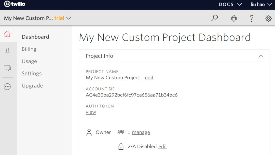Open the settings gear icon
This screenshot has height=155, width=275.
(x=268, y=18)
